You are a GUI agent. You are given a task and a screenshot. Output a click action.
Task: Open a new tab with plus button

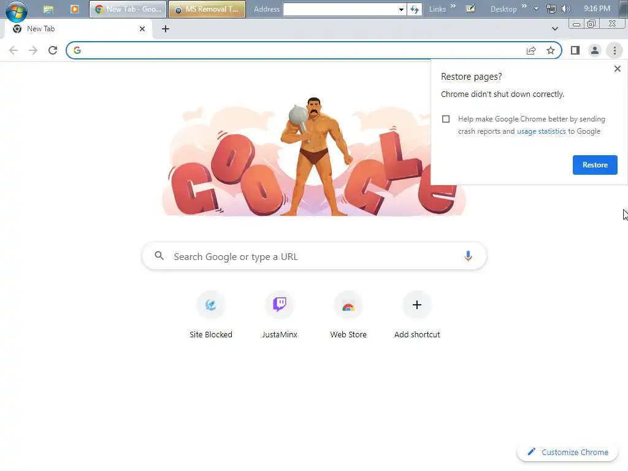[x=166, y=29]
